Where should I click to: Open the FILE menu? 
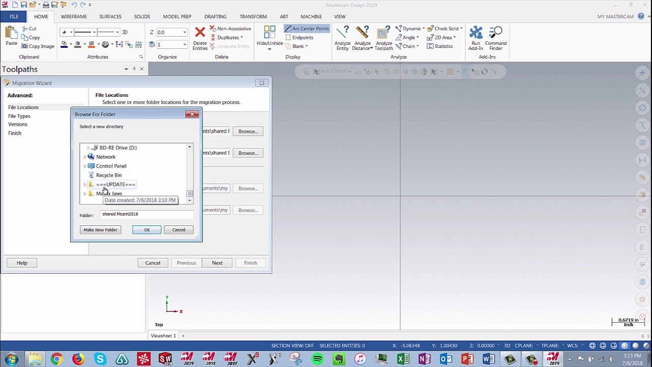pyautogui.click(x=14, y=16)
